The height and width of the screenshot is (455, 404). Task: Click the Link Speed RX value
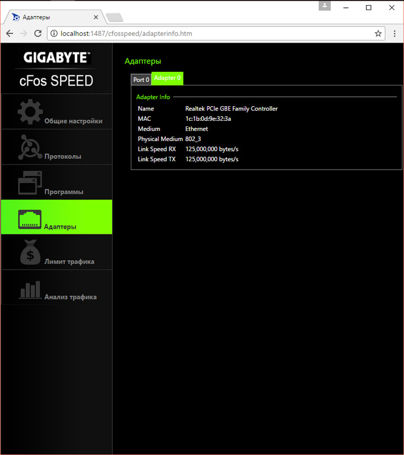coord(212,149)
